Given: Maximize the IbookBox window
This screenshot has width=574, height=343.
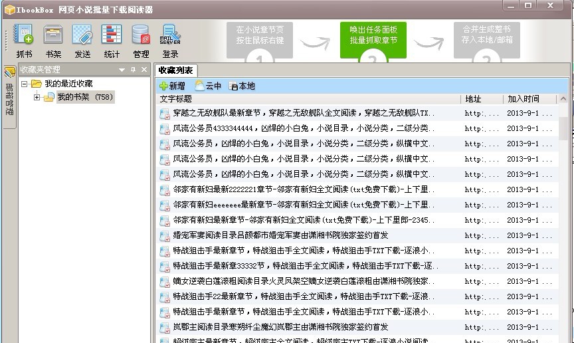Looking at the screenshot, I should click(528, 5).
